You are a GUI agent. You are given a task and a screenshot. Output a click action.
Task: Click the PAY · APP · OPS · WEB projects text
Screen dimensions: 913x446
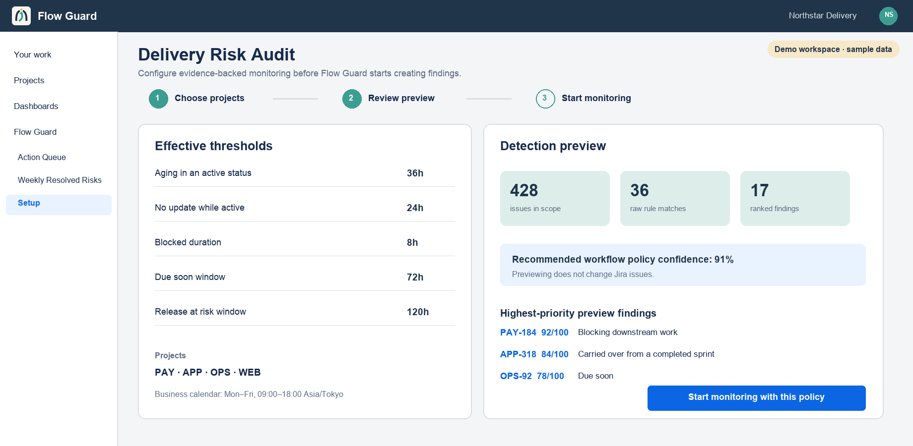coord(208,372)
